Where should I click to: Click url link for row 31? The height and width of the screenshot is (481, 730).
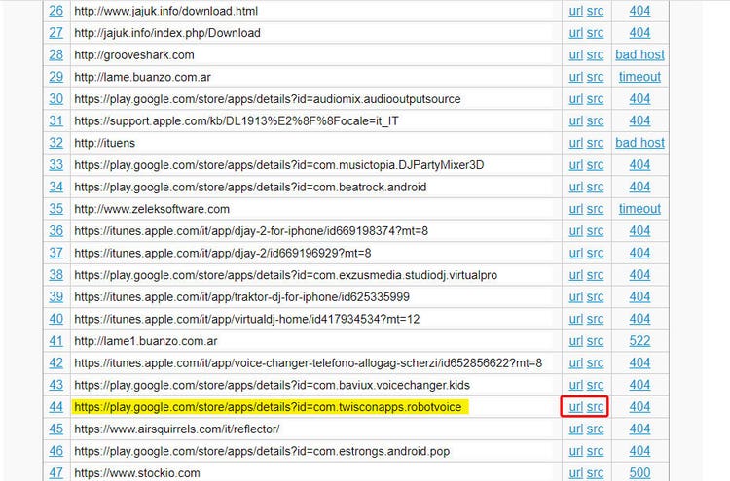tap(575, 120)
